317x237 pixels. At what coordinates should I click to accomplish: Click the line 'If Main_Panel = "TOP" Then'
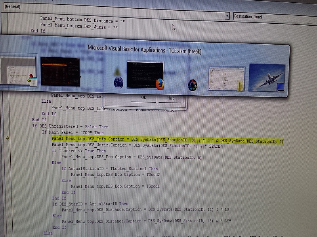73,133
